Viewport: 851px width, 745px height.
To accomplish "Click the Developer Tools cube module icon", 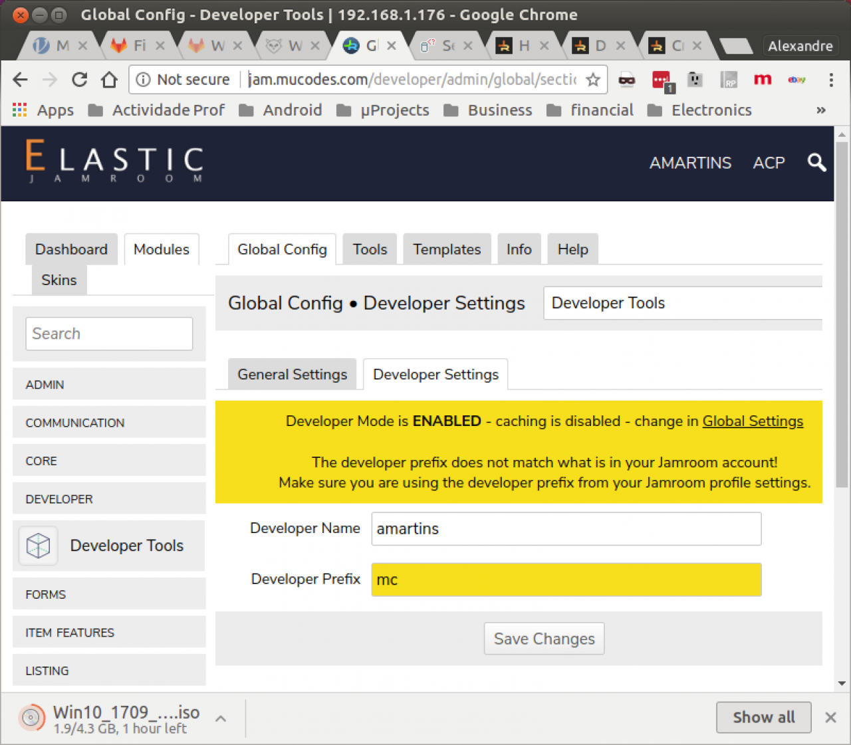I will point(39,546).
